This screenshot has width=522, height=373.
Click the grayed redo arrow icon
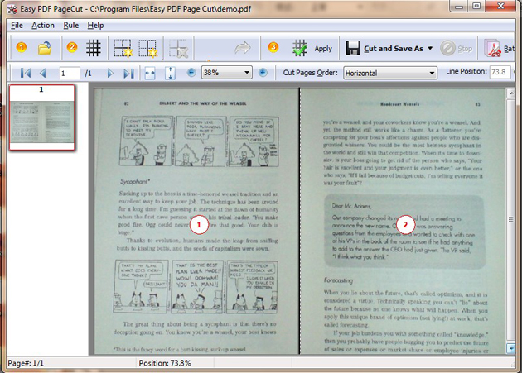242,48
